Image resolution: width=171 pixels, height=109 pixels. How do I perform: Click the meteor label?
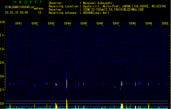click(39, 8)
